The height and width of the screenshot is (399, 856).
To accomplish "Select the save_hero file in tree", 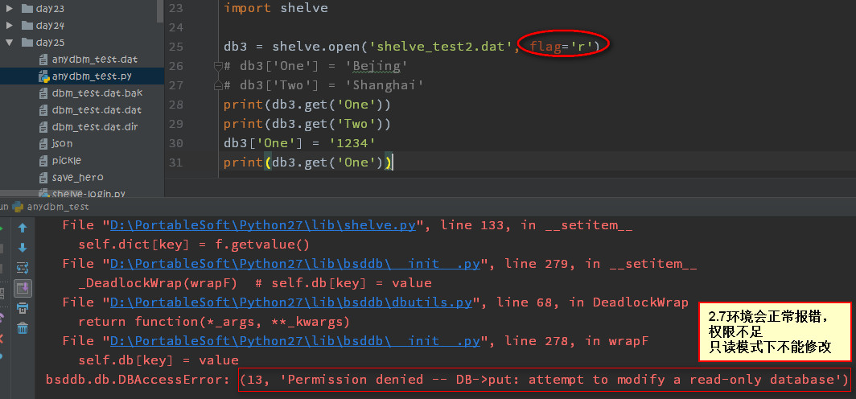I will [x=71, y=178].
